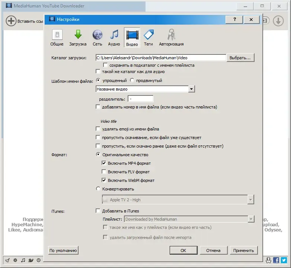Uncheck 'Включить MP4 формат'

click(x=104, y=163)
